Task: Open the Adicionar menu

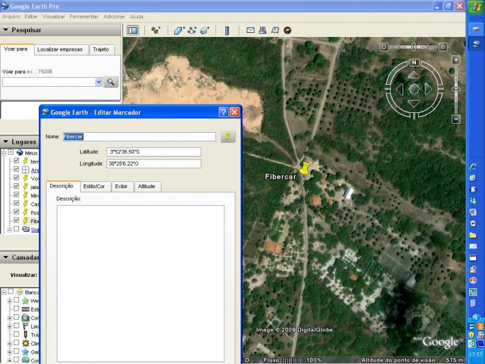Action: point(114,17)
